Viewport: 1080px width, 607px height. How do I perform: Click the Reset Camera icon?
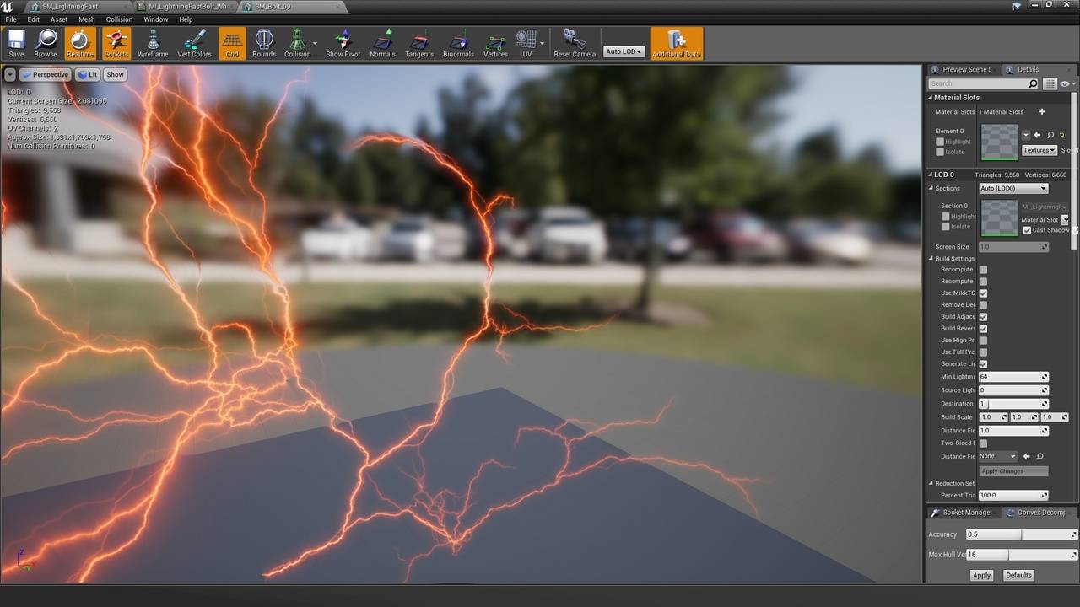pos(575,43)
